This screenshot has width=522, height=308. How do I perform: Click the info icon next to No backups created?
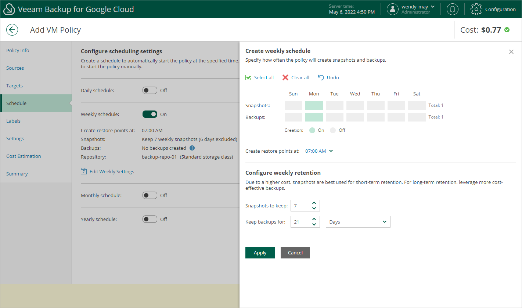click(192, 148)
